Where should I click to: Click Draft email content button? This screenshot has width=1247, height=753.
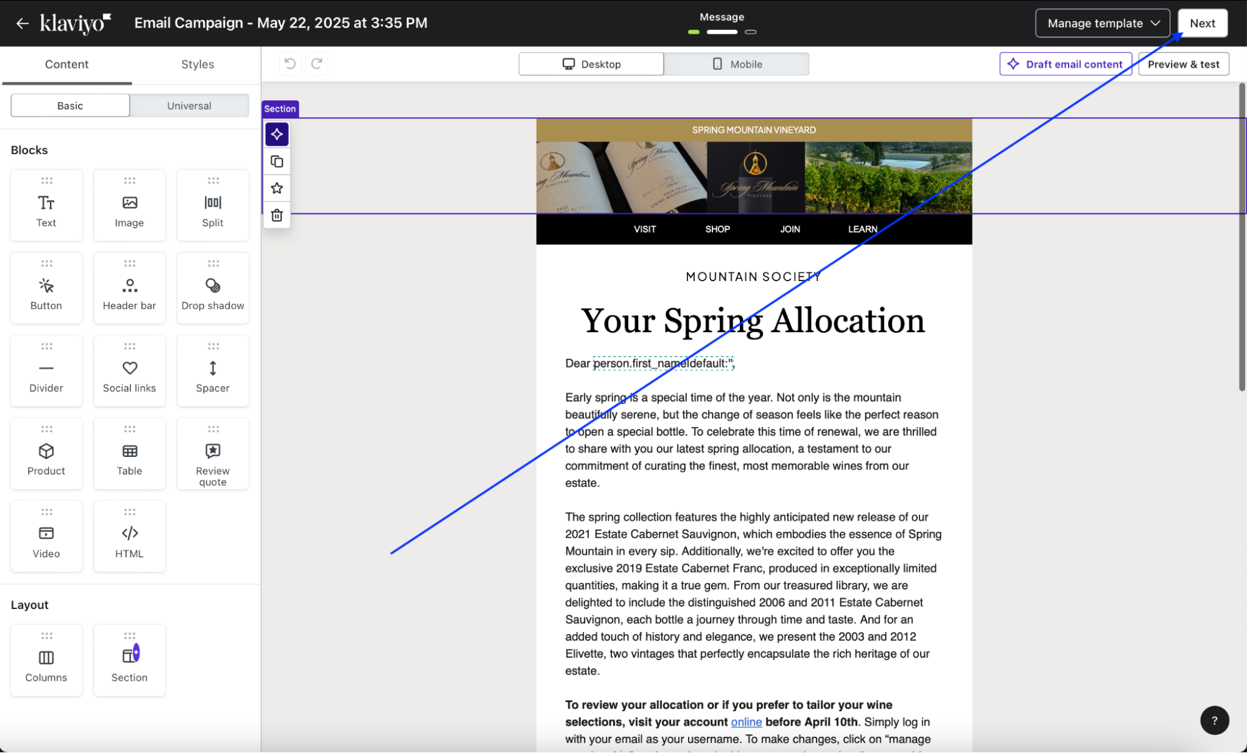click(x=1065, y=64)
